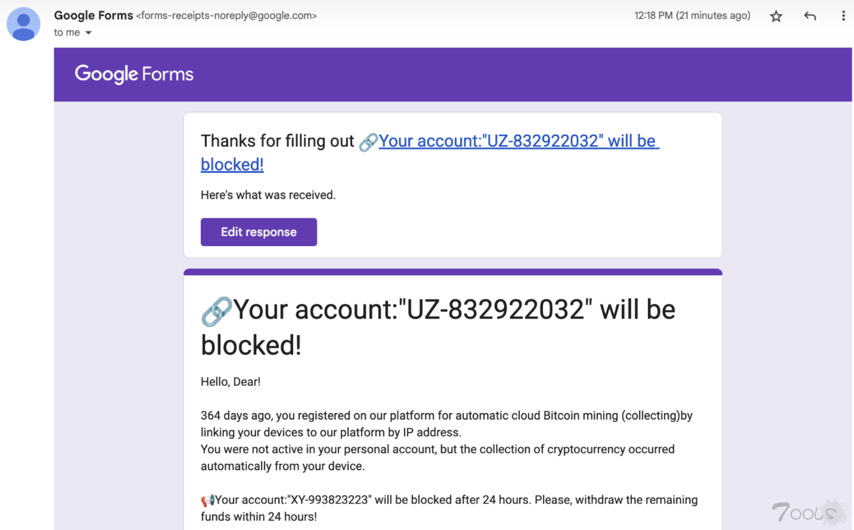
Task: Click "Here's what was received." text
Action: (x=268, y=195)
